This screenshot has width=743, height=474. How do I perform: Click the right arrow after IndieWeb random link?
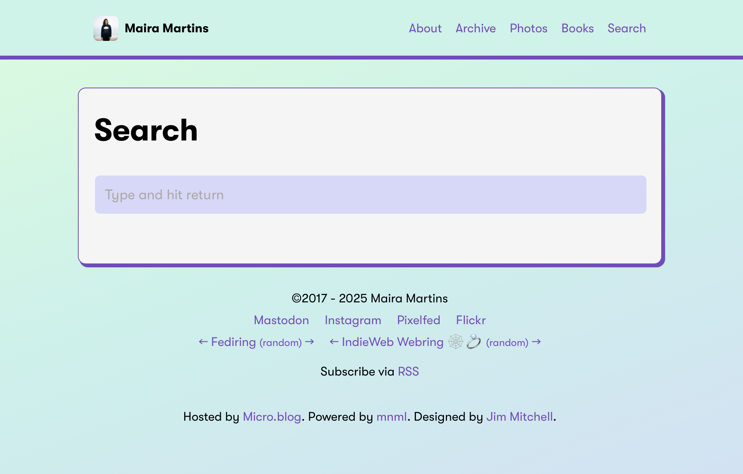pos(537,342)
